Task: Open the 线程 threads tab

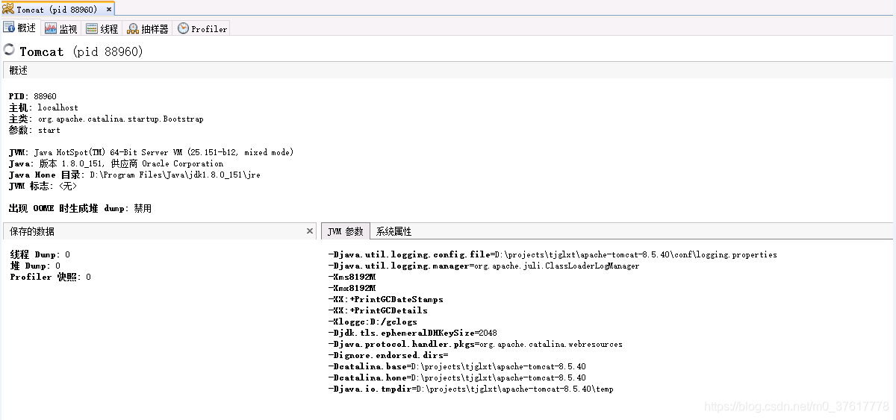Action: 102,28
